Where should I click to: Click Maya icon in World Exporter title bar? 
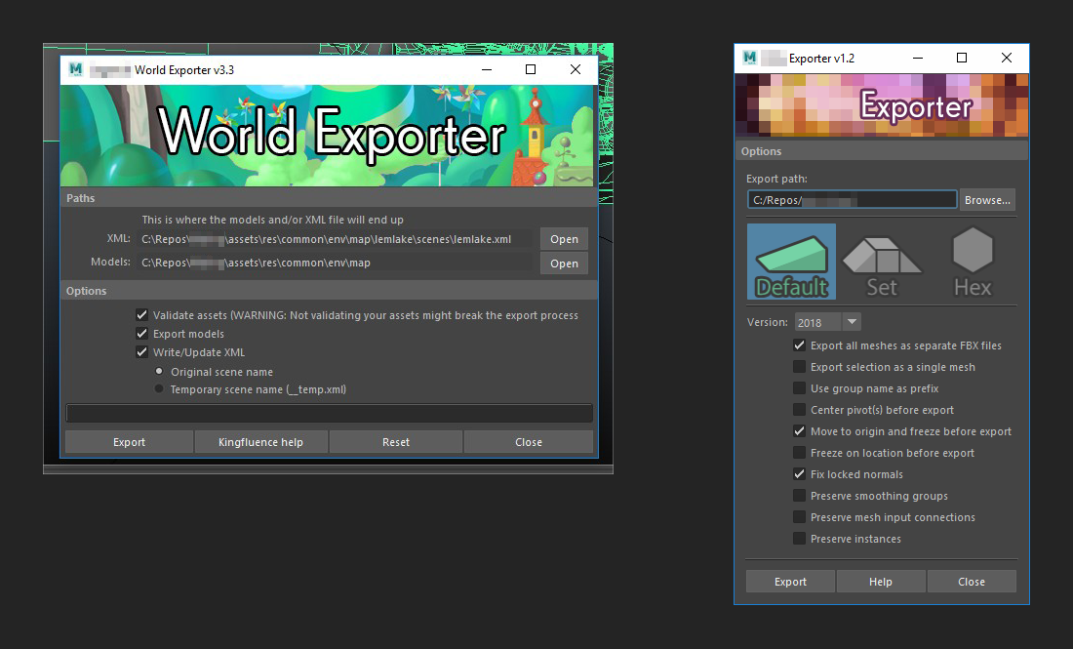point(75,70)
